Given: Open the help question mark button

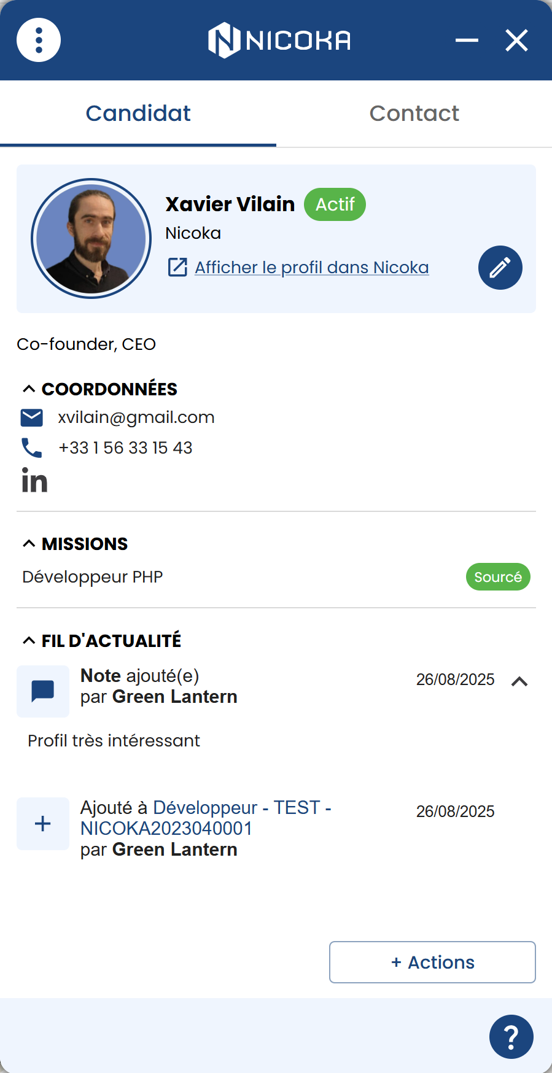Looking at the screenshot, I should point(511,1037).
